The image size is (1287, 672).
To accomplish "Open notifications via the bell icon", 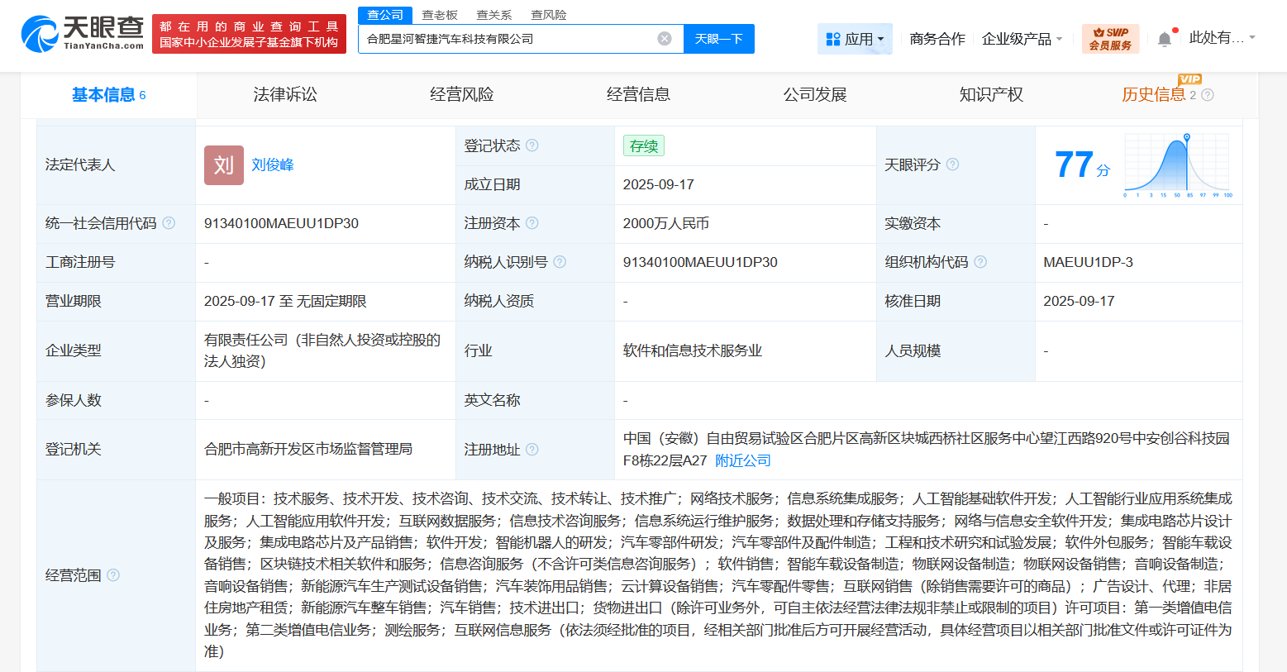I will (x=1165, y=37).
